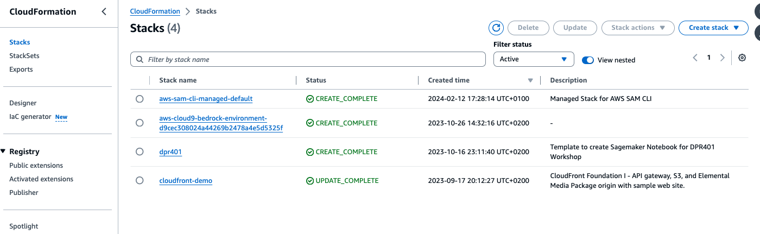The width and height of the screenshot is (760, 234).
Task: Toggle the View nested switch
Action: click(x=587, y=60)
